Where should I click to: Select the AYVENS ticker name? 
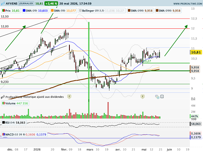pyautogui.click(x=11, y=4)
